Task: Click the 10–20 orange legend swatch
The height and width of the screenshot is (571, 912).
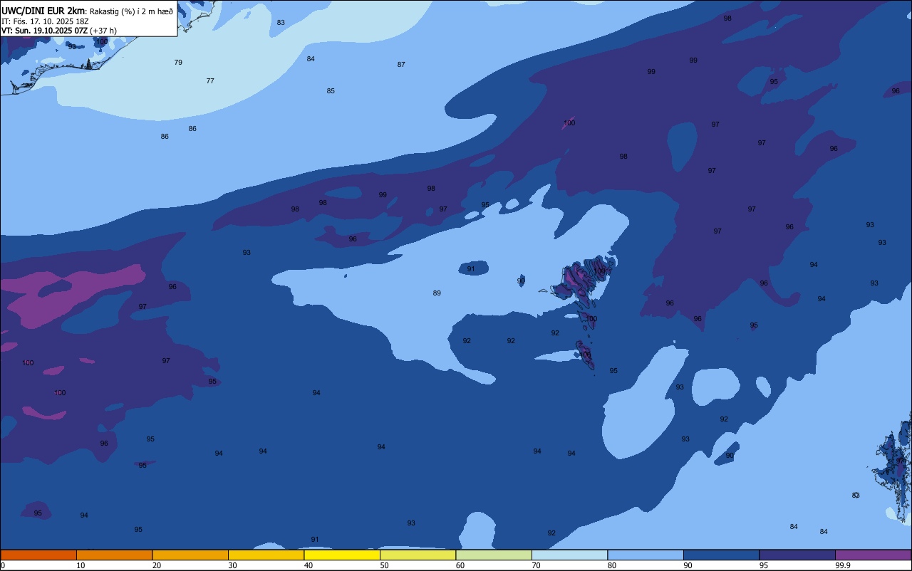Action: point(114,555)
